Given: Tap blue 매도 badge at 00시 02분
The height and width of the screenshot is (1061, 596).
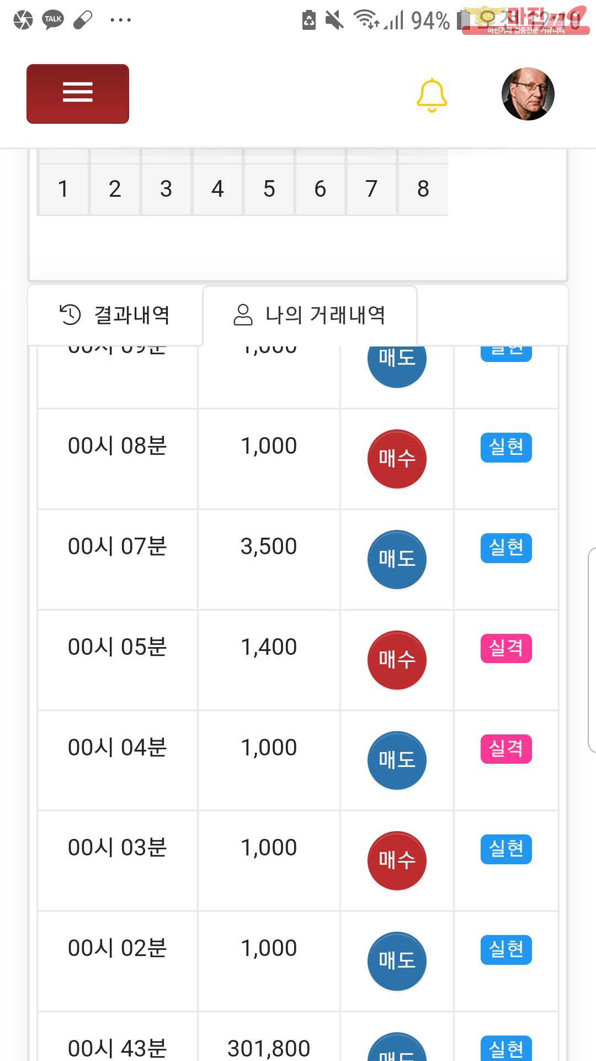Looking at the screenshot, I should [397, 961].
